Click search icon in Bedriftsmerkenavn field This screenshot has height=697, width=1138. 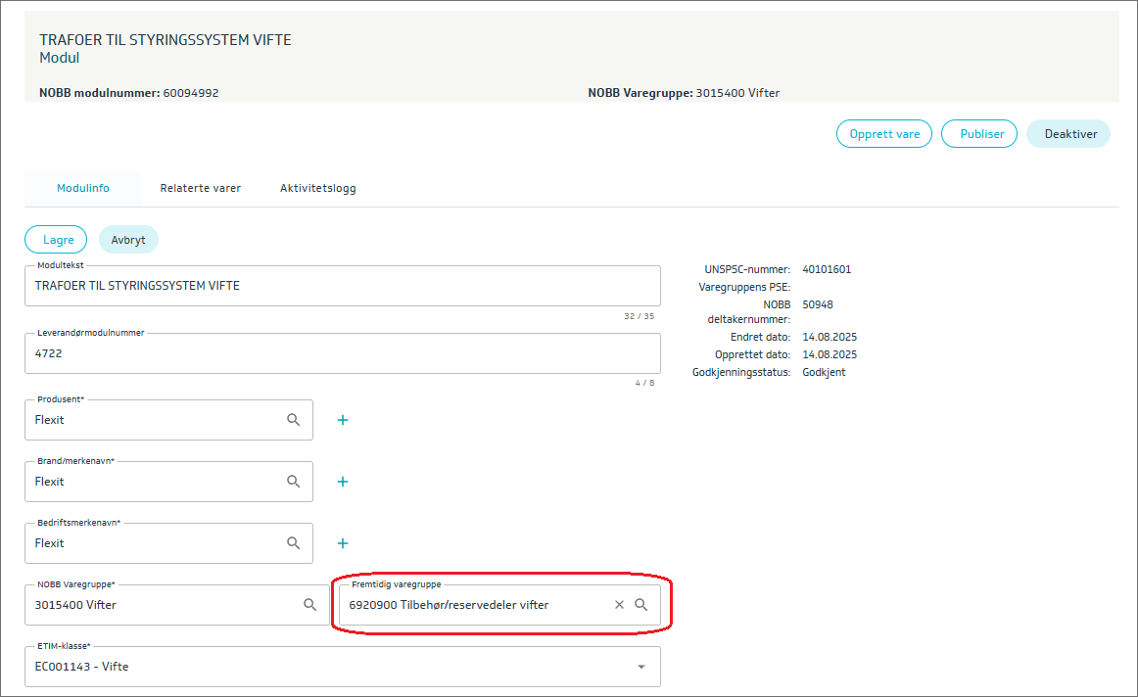tap(293, 543)
